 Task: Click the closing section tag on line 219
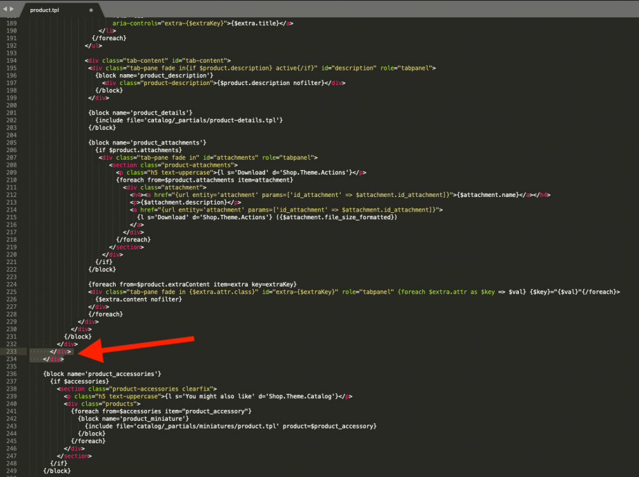(x=127, y=247)
